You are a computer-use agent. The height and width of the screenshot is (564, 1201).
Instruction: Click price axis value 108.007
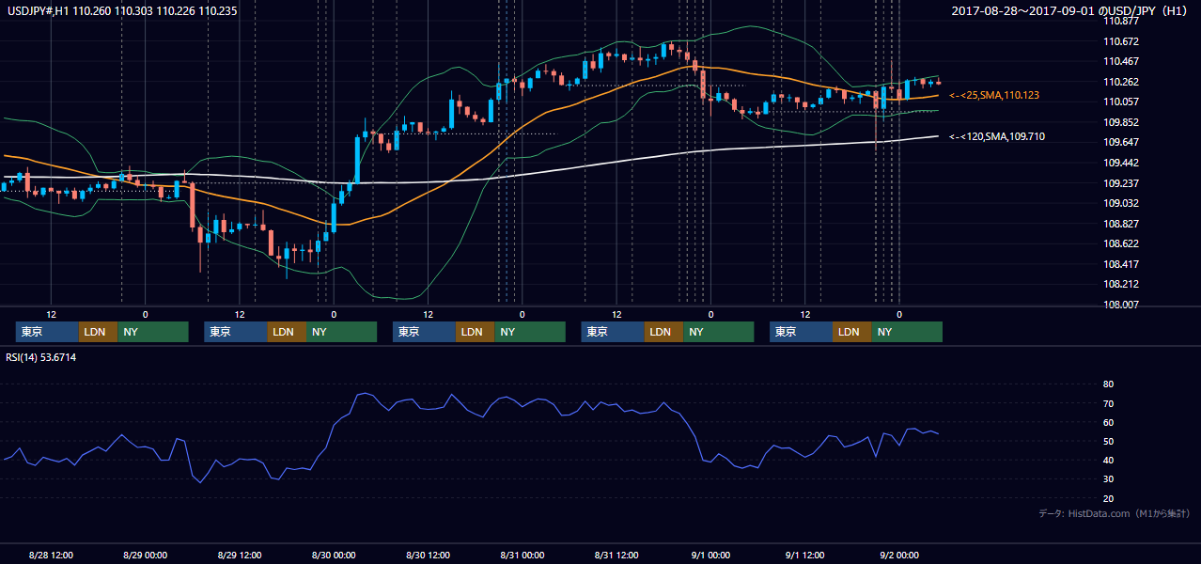coord(1122,305)
